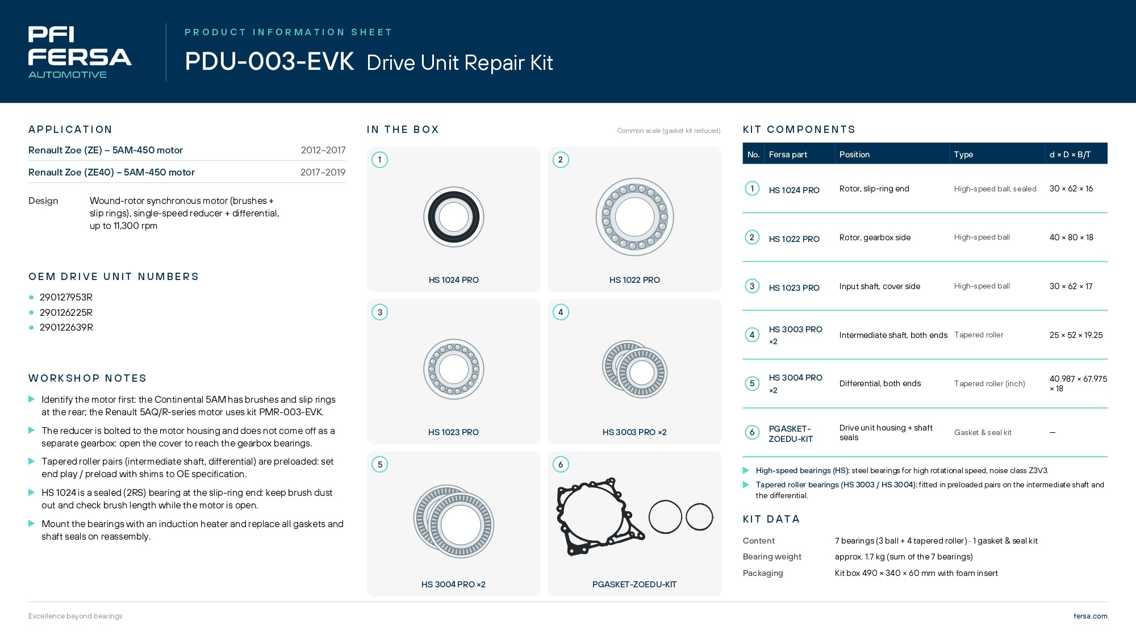Click the 'Rotor, slip-ring end' position cell
Screen dimensions: 1136x639
coord(874,189)
